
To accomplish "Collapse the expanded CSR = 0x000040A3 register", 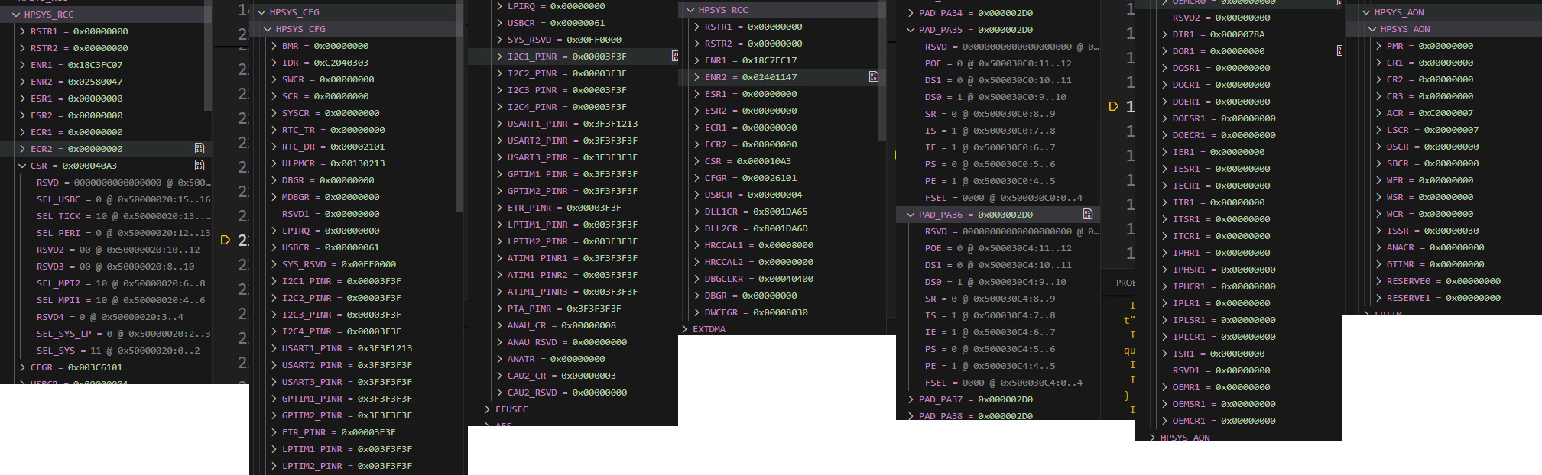I will (22, 166).
